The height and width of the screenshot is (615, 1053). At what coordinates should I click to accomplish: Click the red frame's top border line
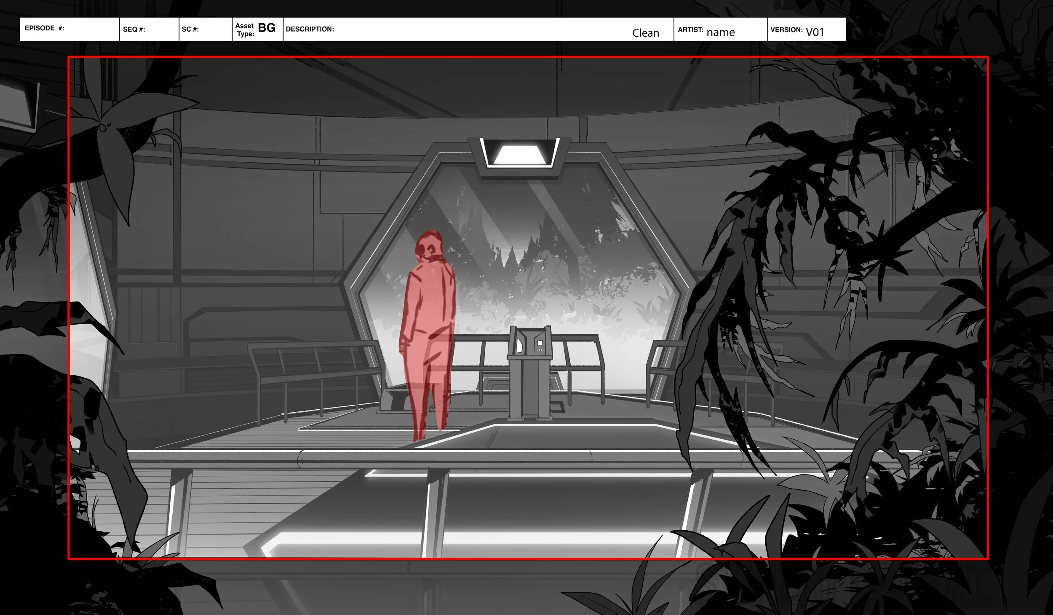[x=526, y=57]
